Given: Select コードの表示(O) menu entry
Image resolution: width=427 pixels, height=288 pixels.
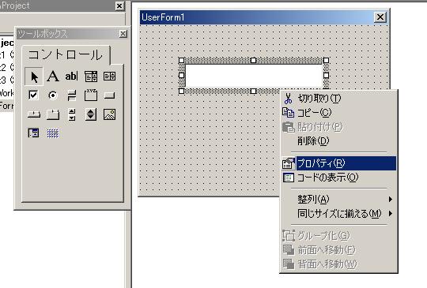Looking at the screenshot, I should 338,178.
